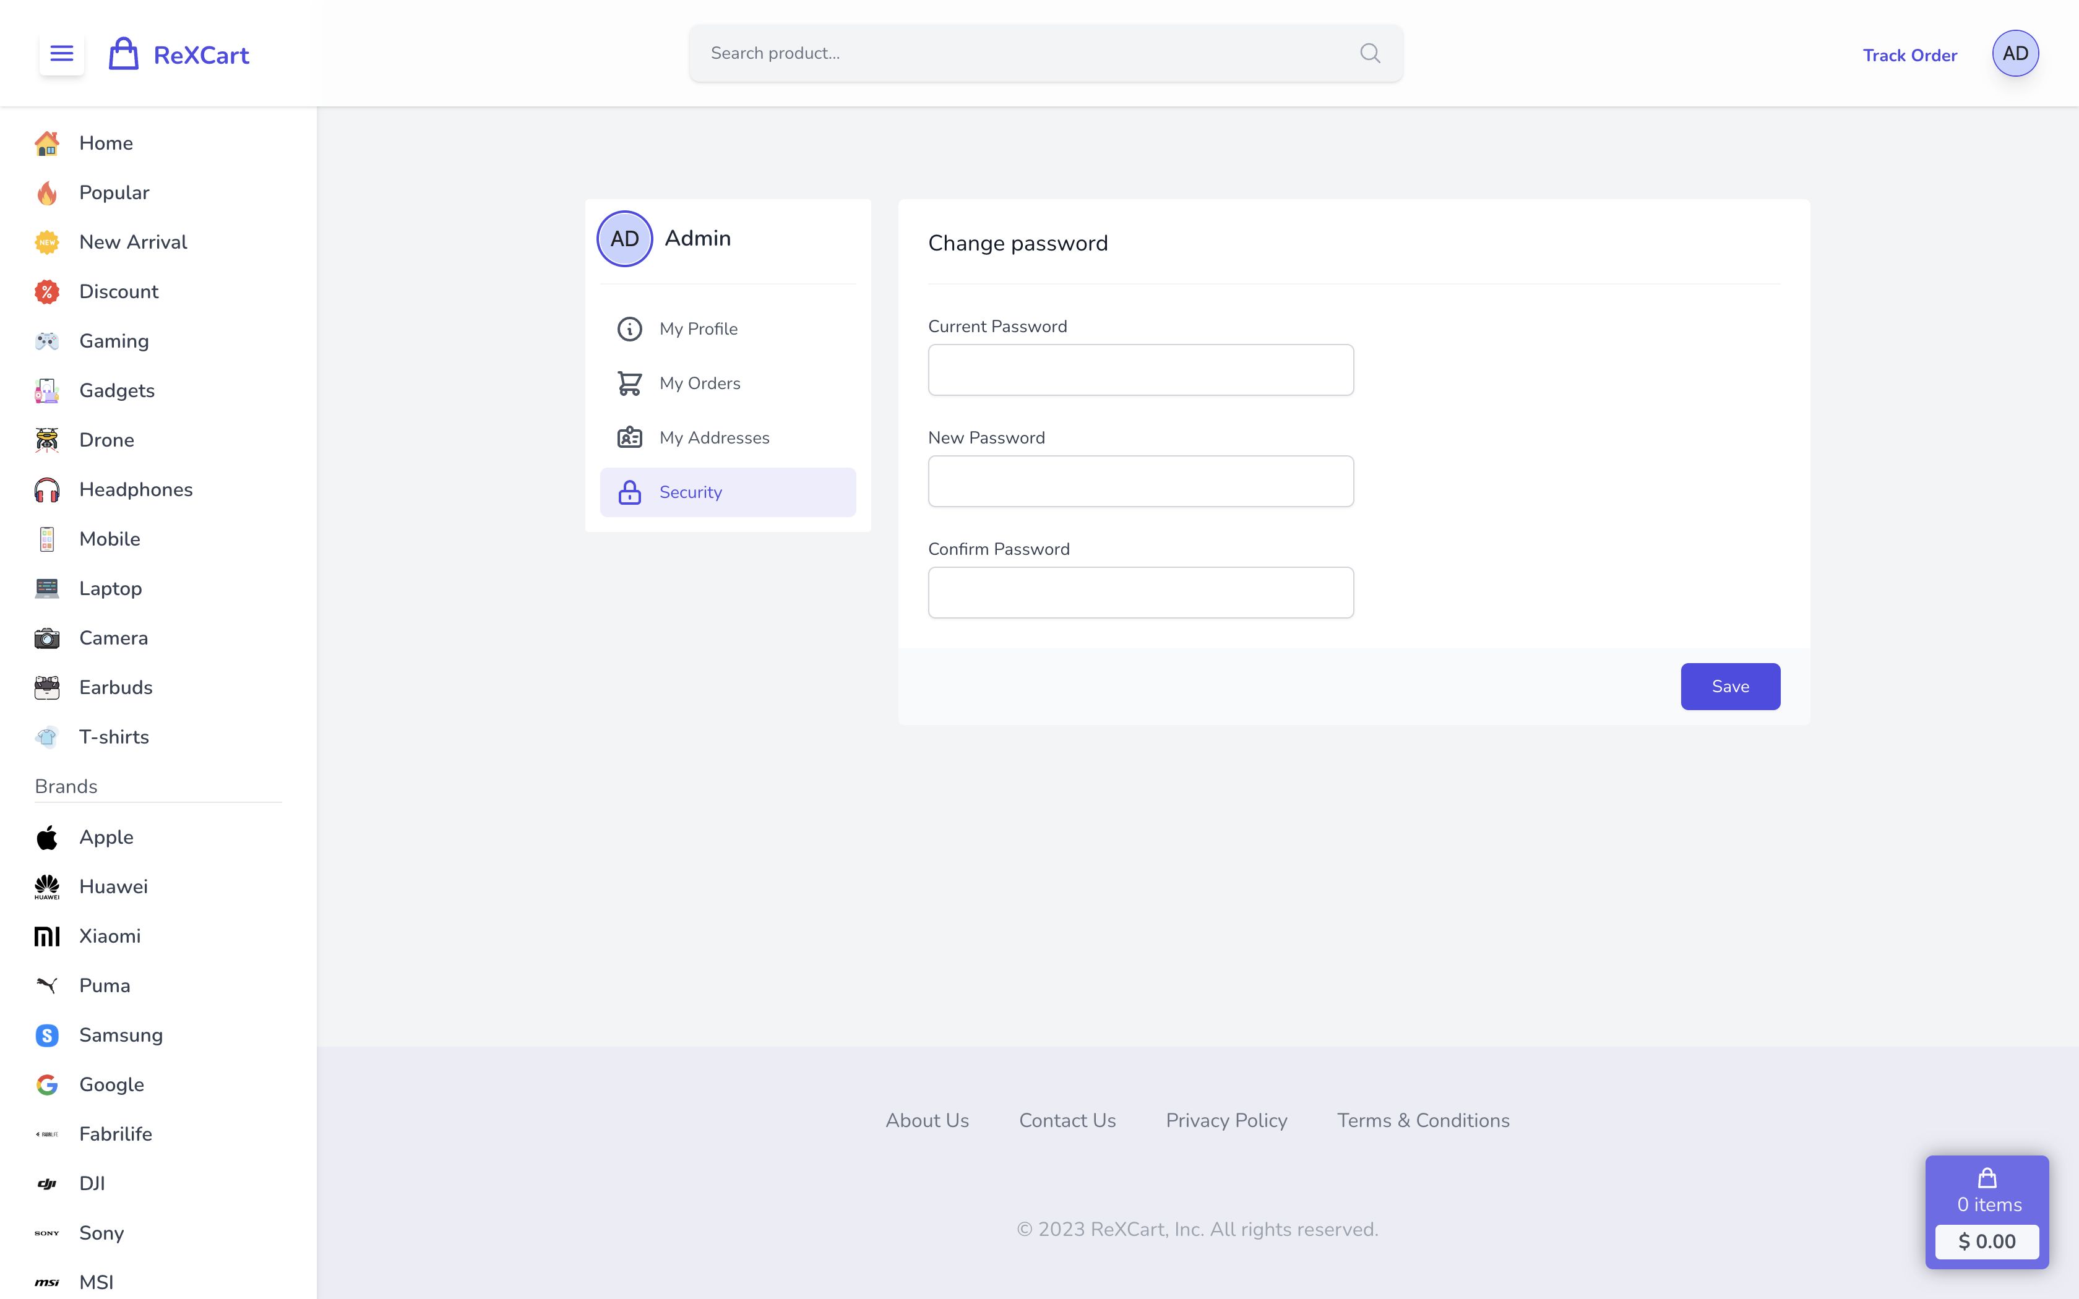Click the ReXCart brand name
The image size is (2079, 1299).
(x=201, y=55)
